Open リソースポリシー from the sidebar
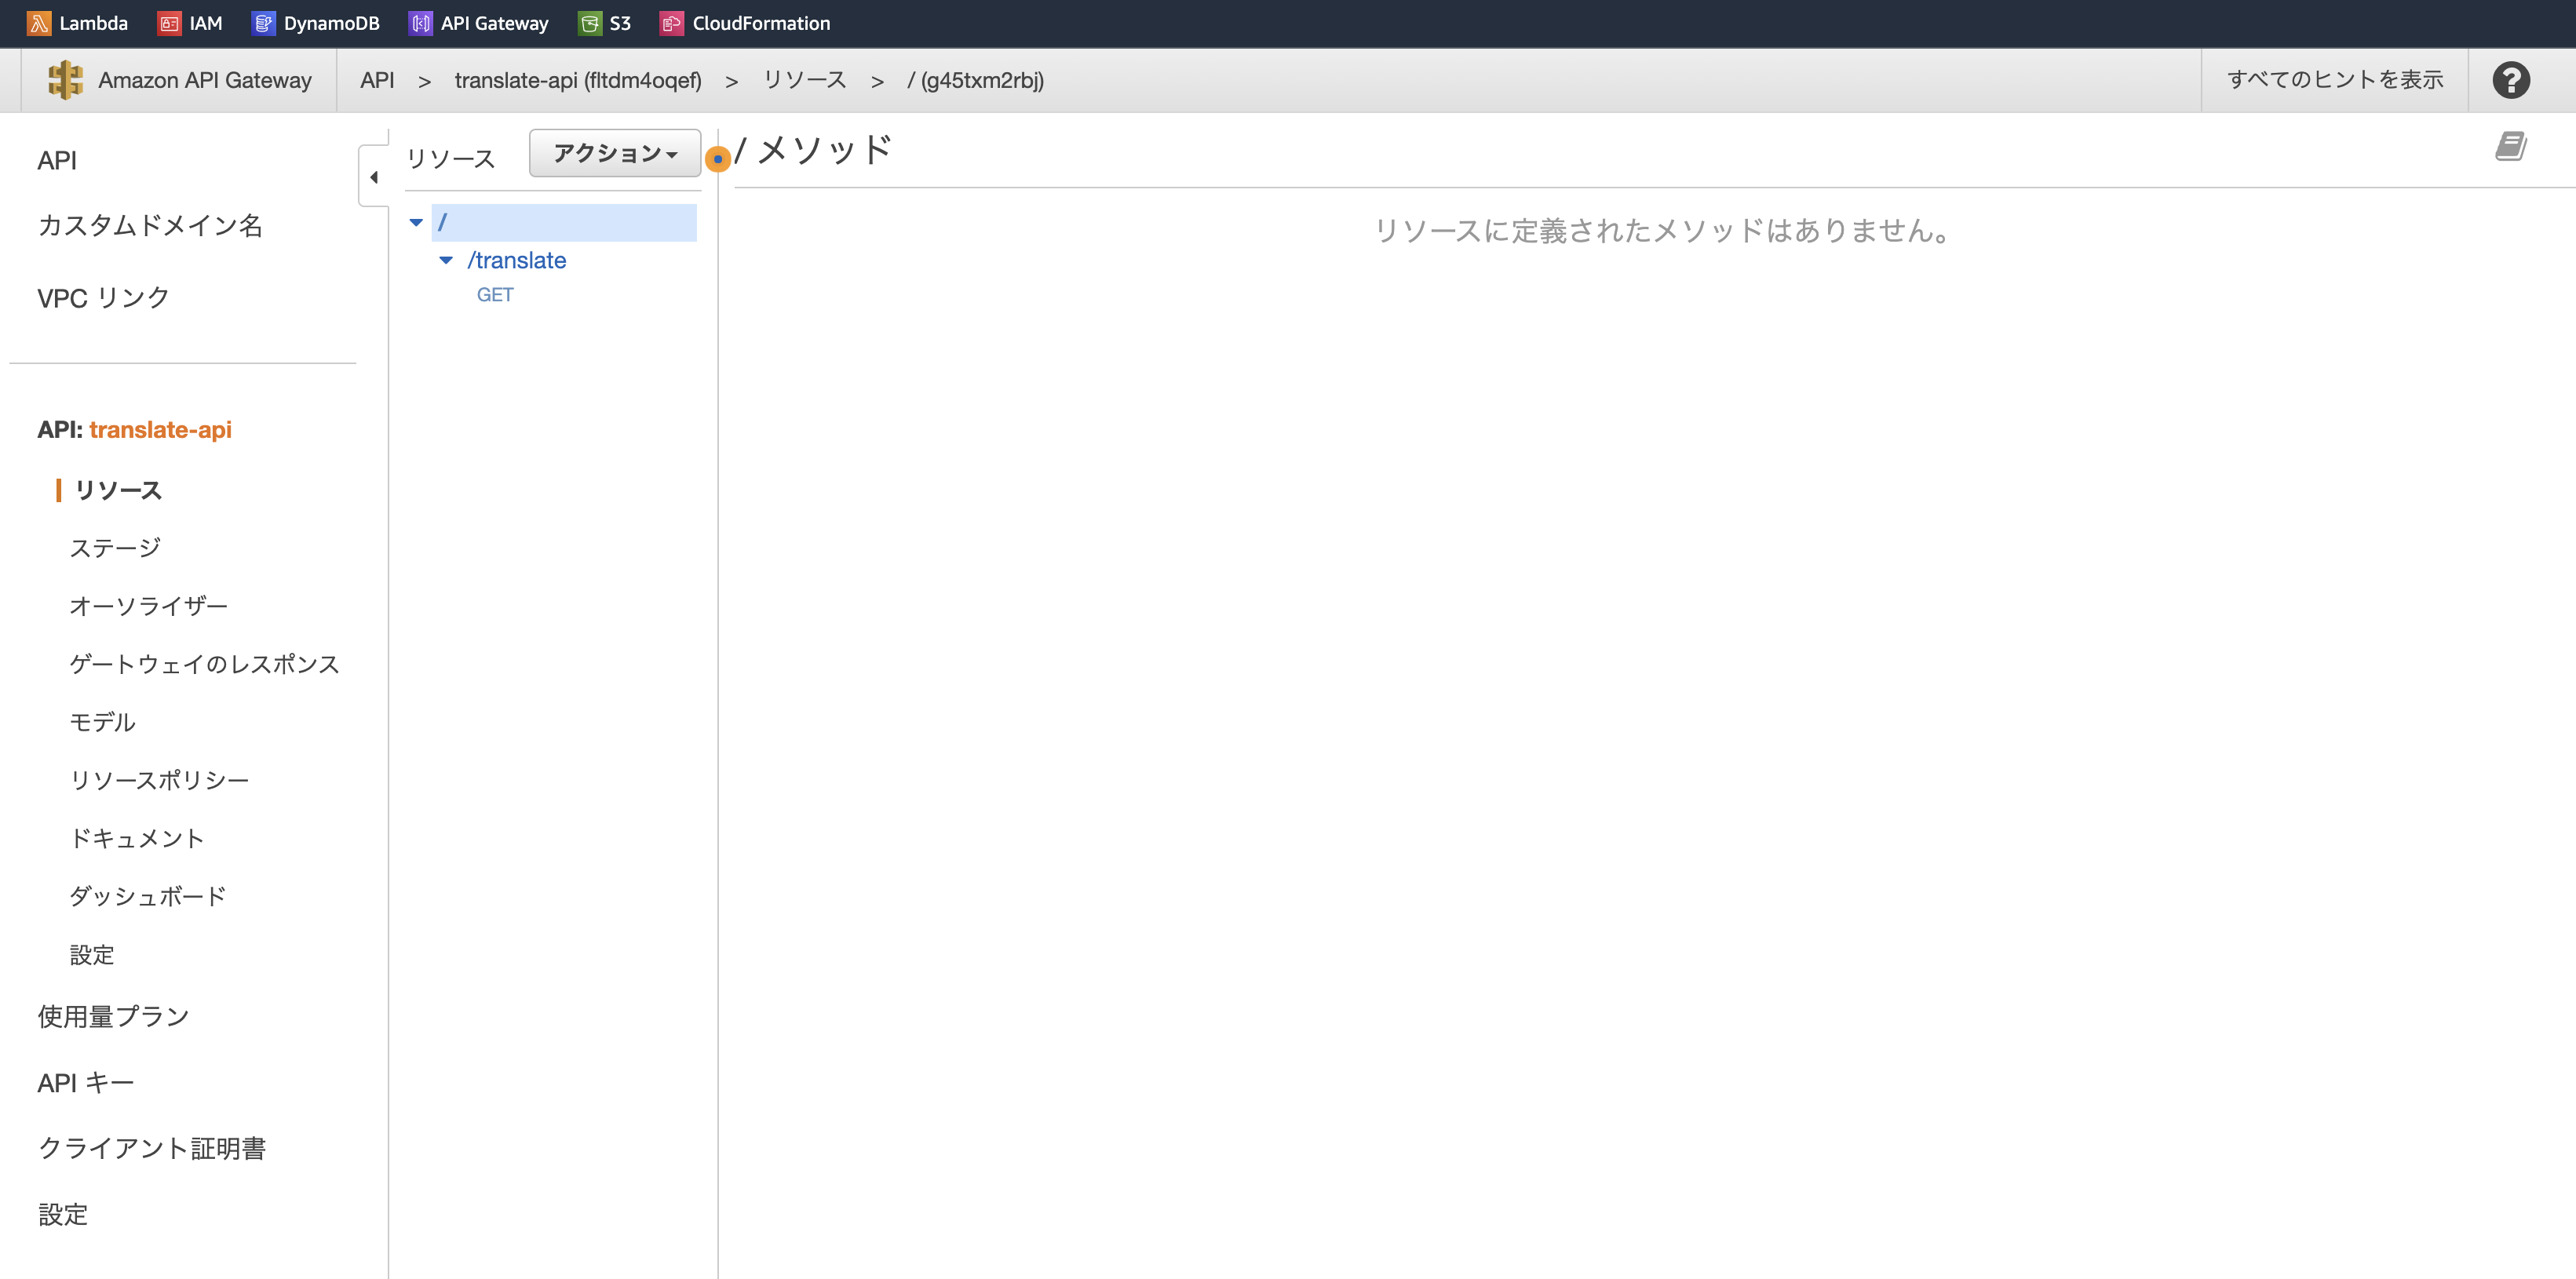Viewport: 2576px width, 1279px height. pyautogui.click(x=158, y=779)
